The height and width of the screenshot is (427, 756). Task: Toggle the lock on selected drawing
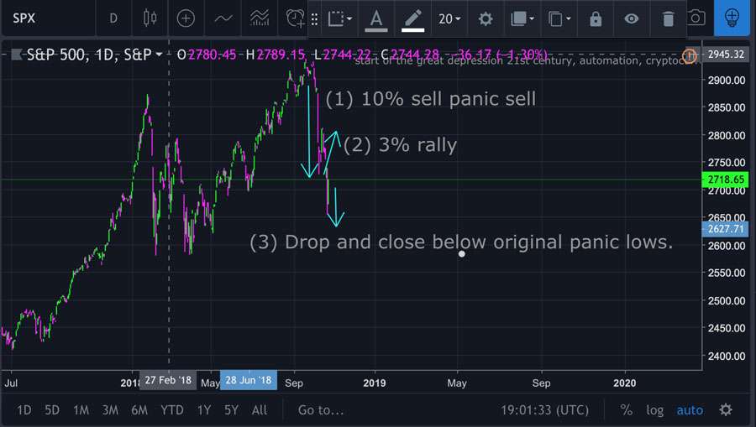[x=596, y=18]
